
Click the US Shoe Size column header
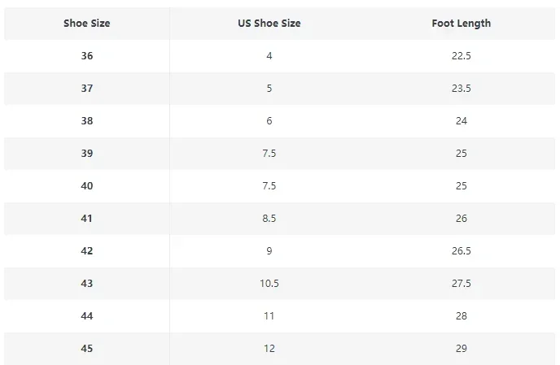[x=269, y=24]
